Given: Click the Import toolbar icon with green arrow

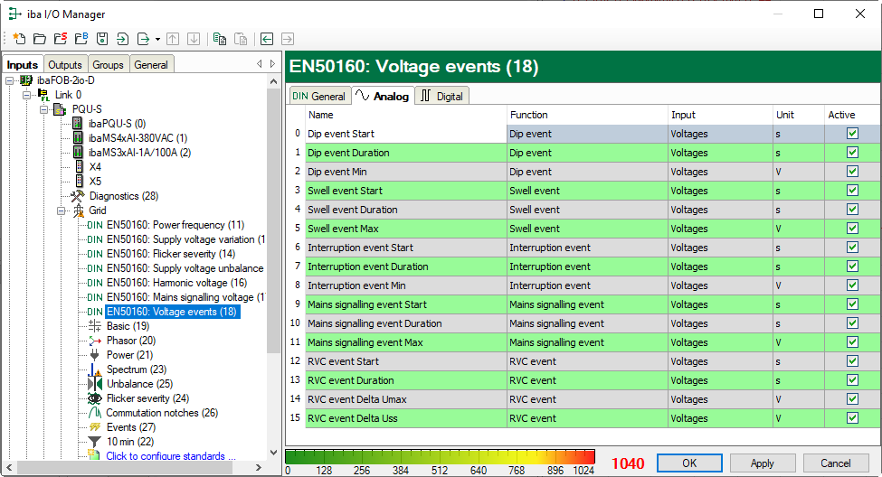Looking at the screenshot, I should pyautogui.click(x=123, y=39).
